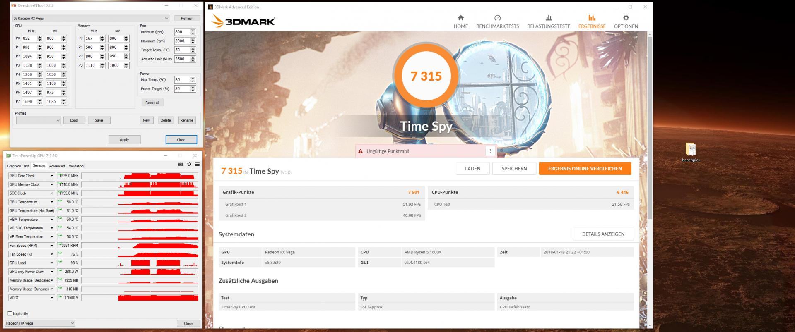
Task: Click Apply in OverdriveNTool
Action: 124,140
